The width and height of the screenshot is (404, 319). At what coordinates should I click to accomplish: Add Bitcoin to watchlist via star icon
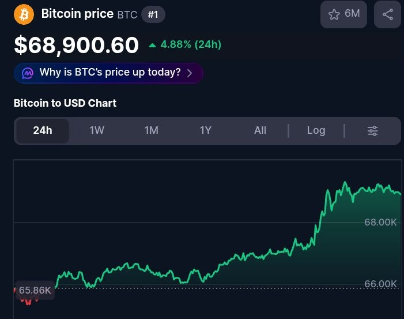click(x=334, y=14)
